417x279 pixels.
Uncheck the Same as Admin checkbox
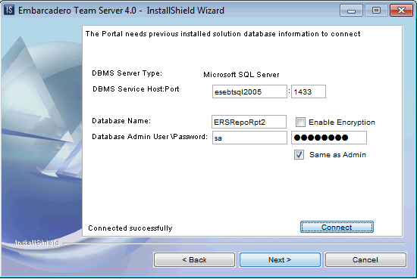pyautogui.click(x=299, y=154)
